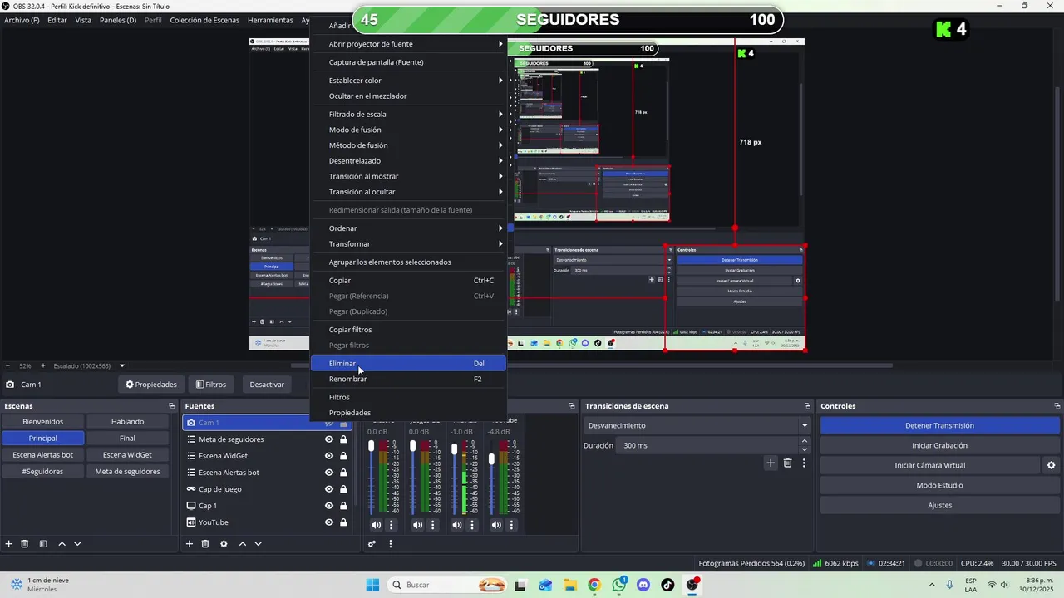Mute the -4.8 dB audio channel

496,525
